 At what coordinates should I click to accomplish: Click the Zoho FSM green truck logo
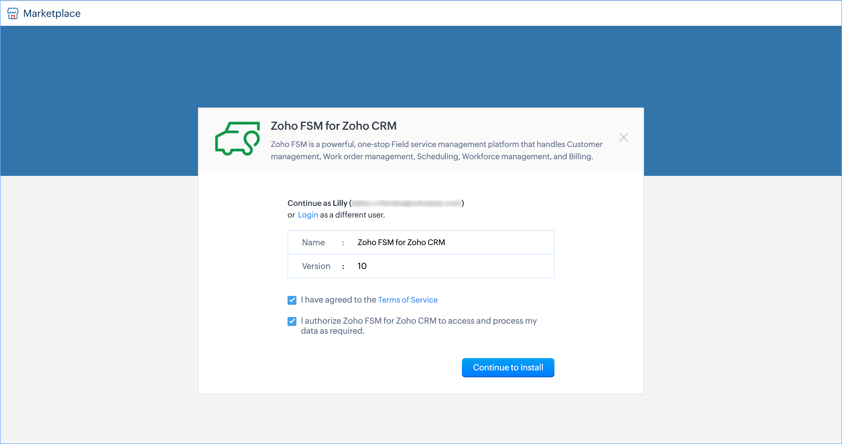237,139
